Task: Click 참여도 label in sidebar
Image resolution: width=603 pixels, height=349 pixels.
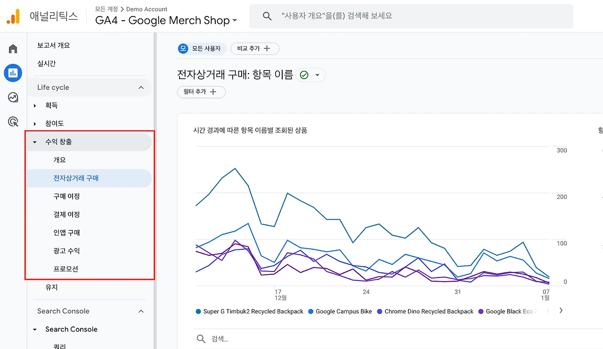Action: (x=55, y=124)
